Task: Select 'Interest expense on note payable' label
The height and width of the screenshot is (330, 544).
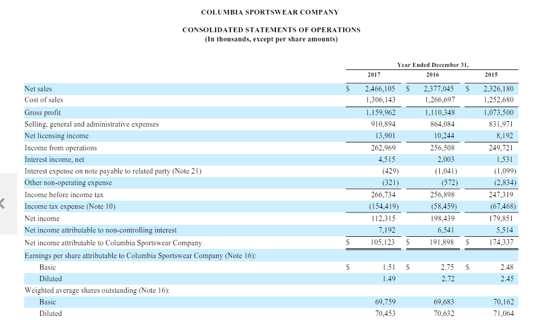Action: 113,172
